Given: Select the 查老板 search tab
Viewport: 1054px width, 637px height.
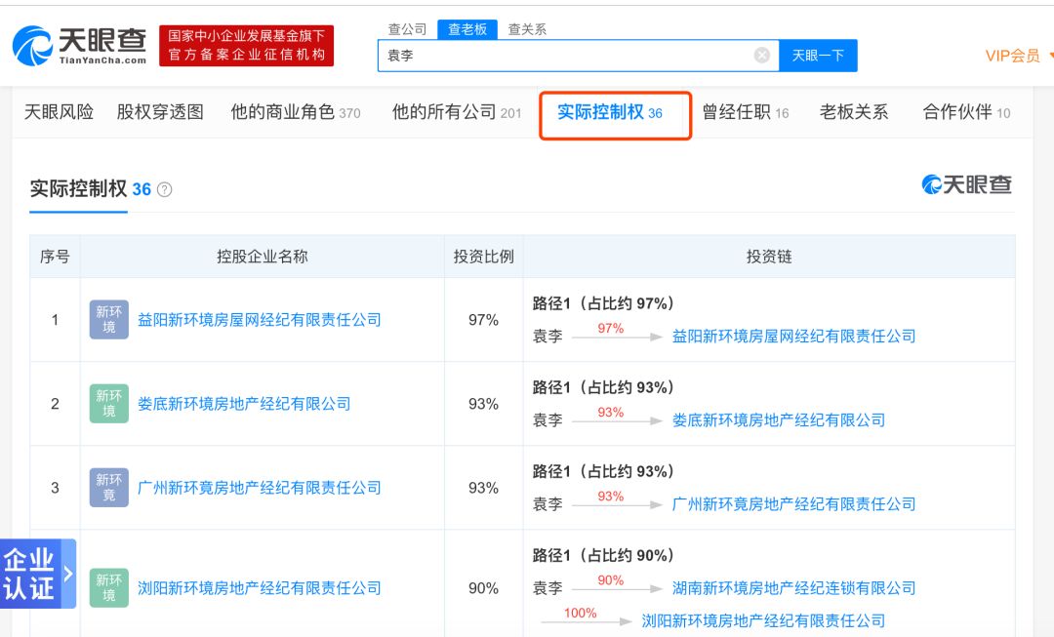Looking at the screenshot, I should [x=467, y=29].
